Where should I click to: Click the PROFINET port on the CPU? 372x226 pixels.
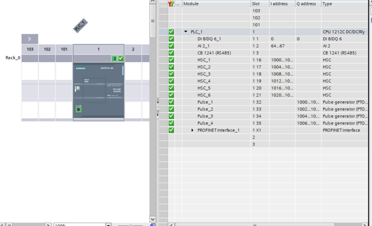[79, 109]
